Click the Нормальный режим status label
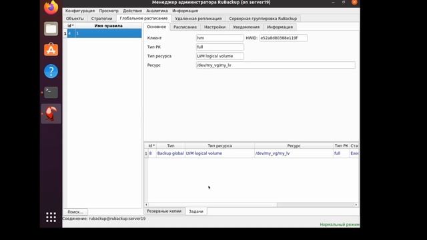Image resolution: width=427 pixels, height=240 pixels. (340, 225)
